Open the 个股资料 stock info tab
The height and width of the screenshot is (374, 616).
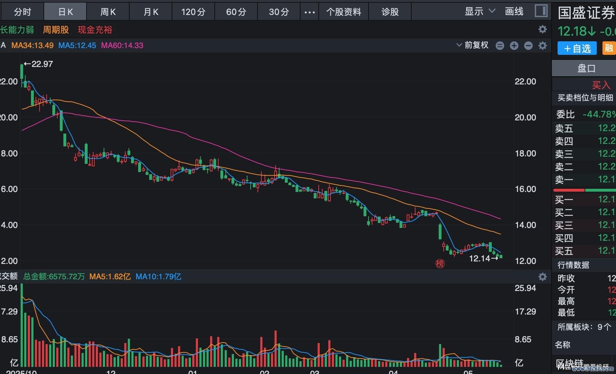[x=344, y=12]
